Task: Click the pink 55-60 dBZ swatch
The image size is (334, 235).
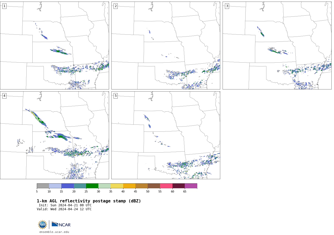Action: [166, 186]
